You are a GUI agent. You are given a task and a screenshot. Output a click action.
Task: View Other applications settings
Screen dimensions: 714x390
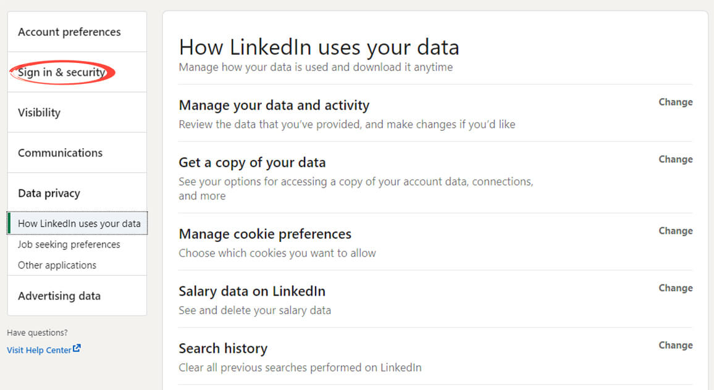click(57, 265)
